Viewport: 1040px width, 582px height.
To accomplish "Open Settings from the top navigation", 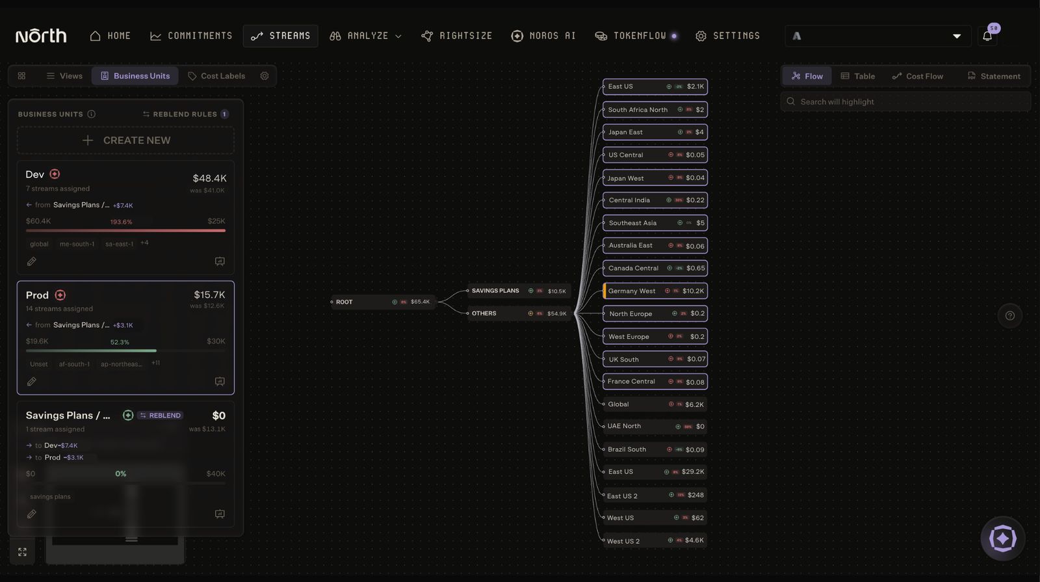I will (x=728, y=36).
